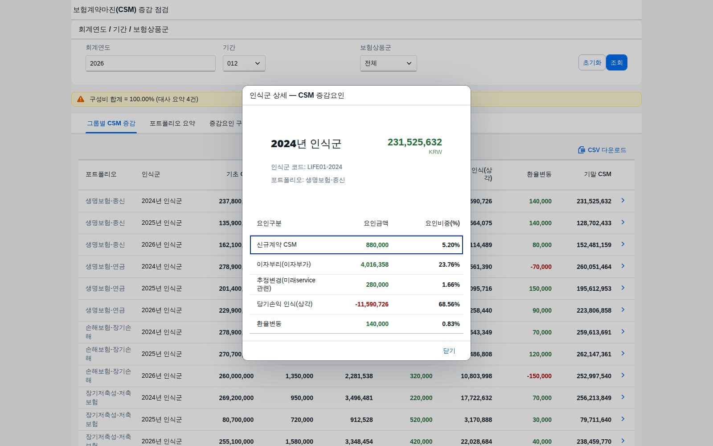Click the 인식군 코드: LIFE01-2024 text
The height and width of the screenshot is (446, 713).
coord(307,167)
